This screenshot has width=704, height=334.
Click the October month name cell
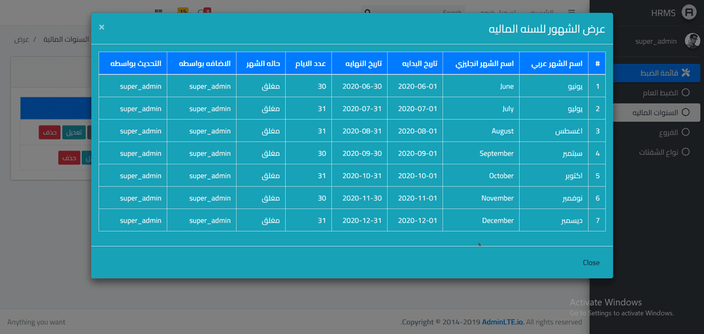coord(481,176)
